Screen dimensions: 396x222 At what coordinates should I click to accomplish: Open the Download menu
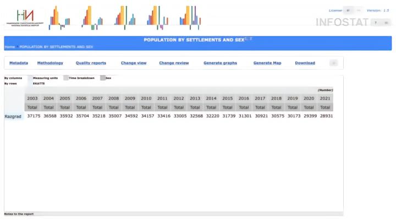[x=305, y=63]
